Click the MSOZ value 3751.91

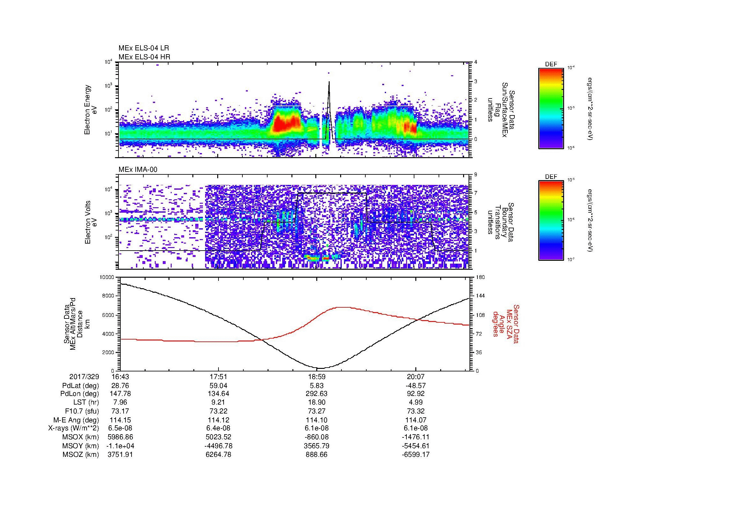point(120,455)
